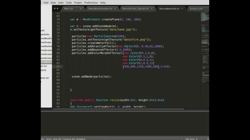Viewport: 250px width, 140px height.
Task: Select the 'oft' folder in sidebar
Action: (43, 30)
